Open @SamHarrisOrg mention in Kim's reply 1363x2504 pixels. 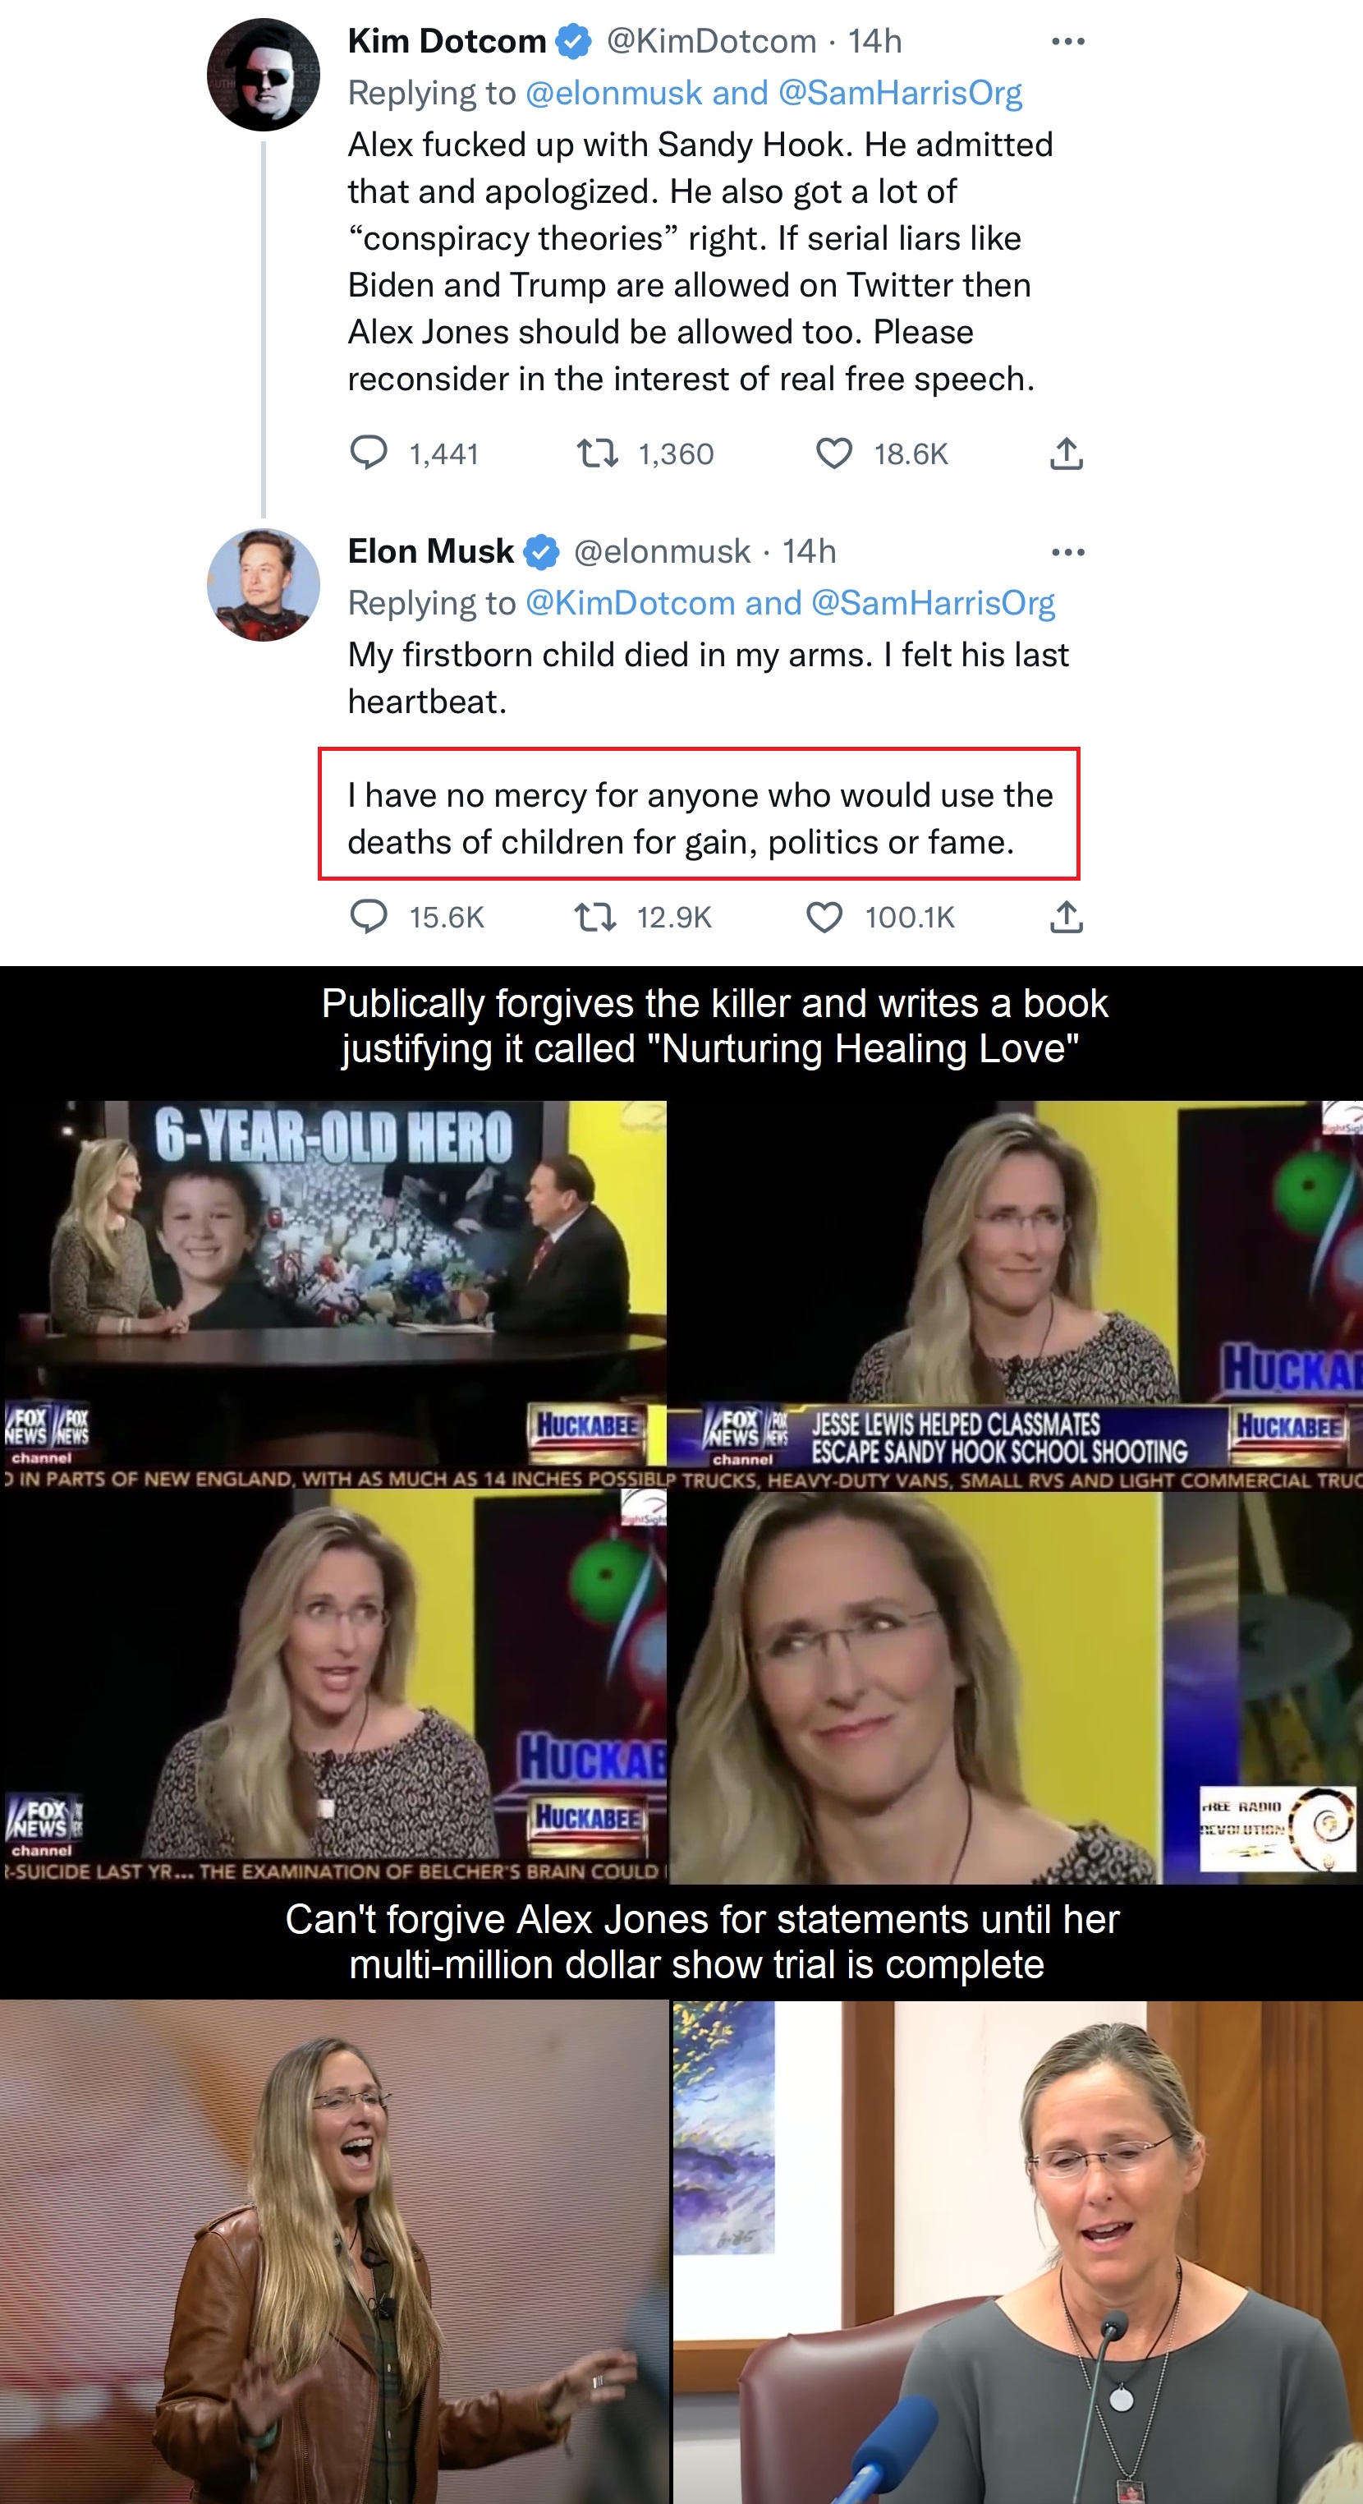pyautogui.click(x=900, y=92)
